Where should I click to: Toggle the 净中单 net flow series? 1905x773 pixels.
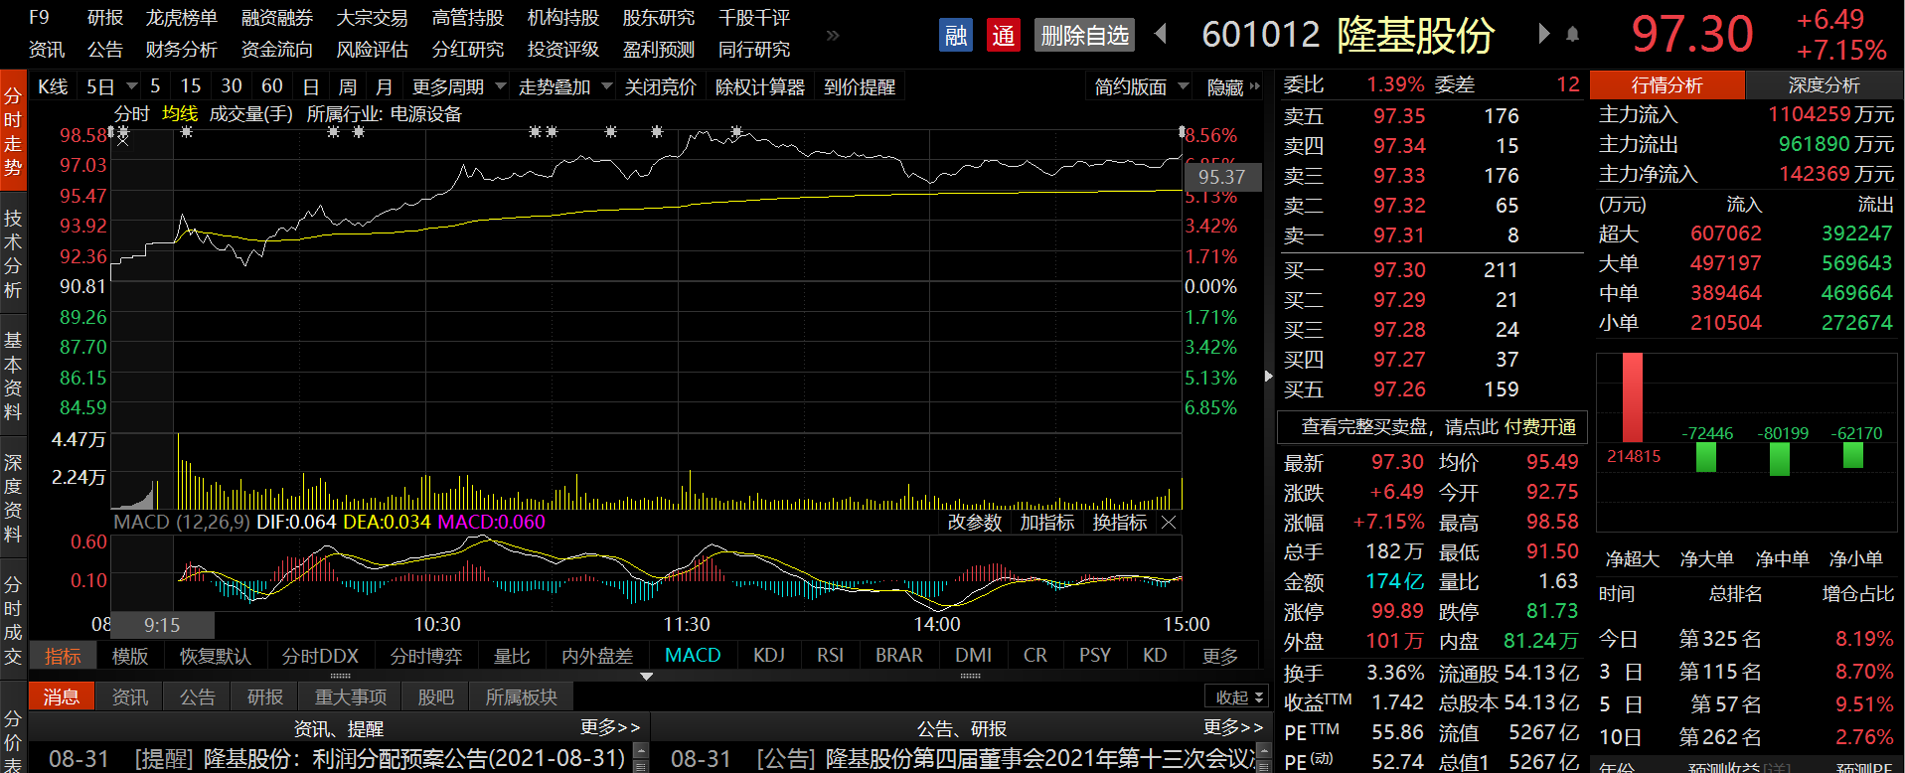click(1782, 559)
